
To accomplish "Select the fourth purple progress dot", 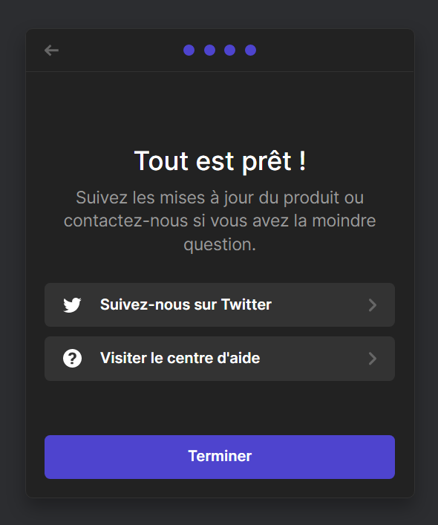I will tap(251, 50).
